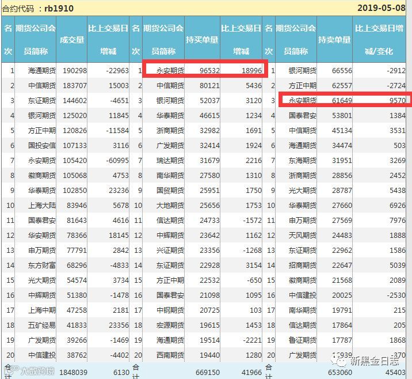Select 广发期货 long position 32414

(x=209, y=146)
